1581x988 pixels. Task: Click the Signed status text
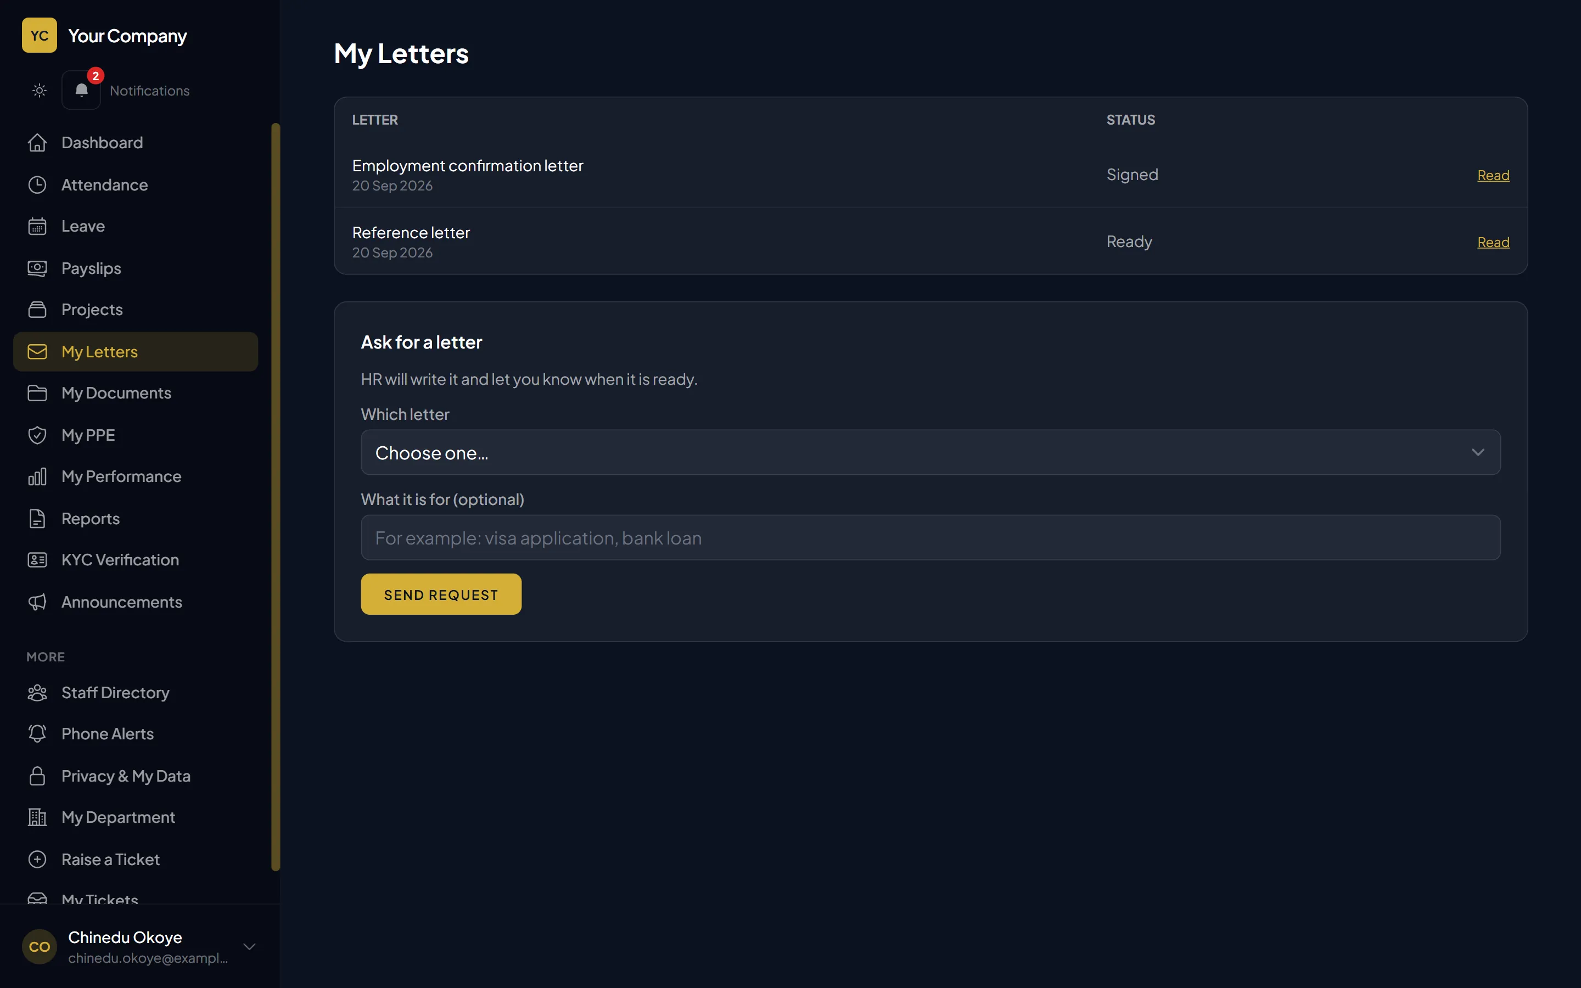[1132, 175]
